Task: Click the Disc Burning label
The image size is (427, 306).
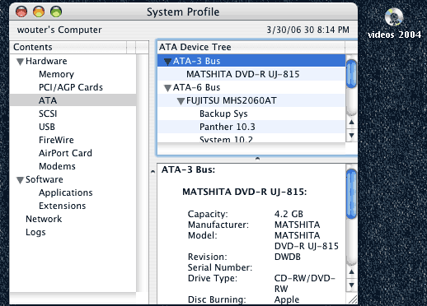Action: coord(217,299)
